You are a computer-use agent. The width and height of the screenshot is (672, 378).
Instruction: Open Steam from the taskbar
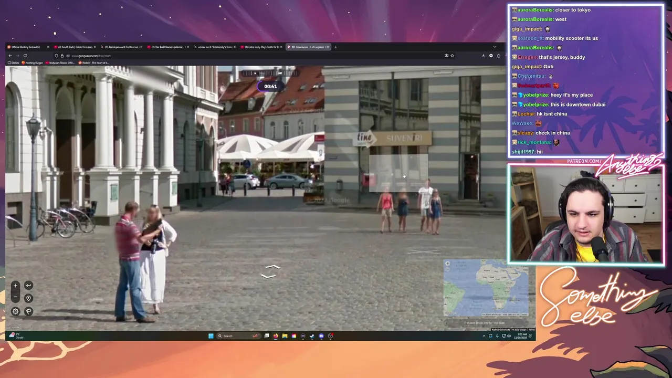click(312, 336)
